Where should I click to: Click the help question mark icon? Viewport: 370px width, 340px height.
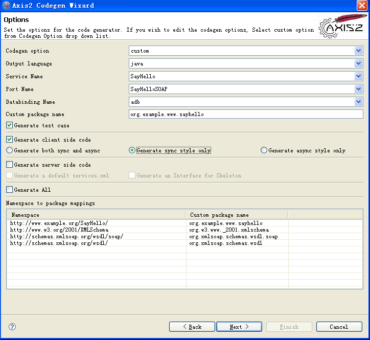point(12,327)
